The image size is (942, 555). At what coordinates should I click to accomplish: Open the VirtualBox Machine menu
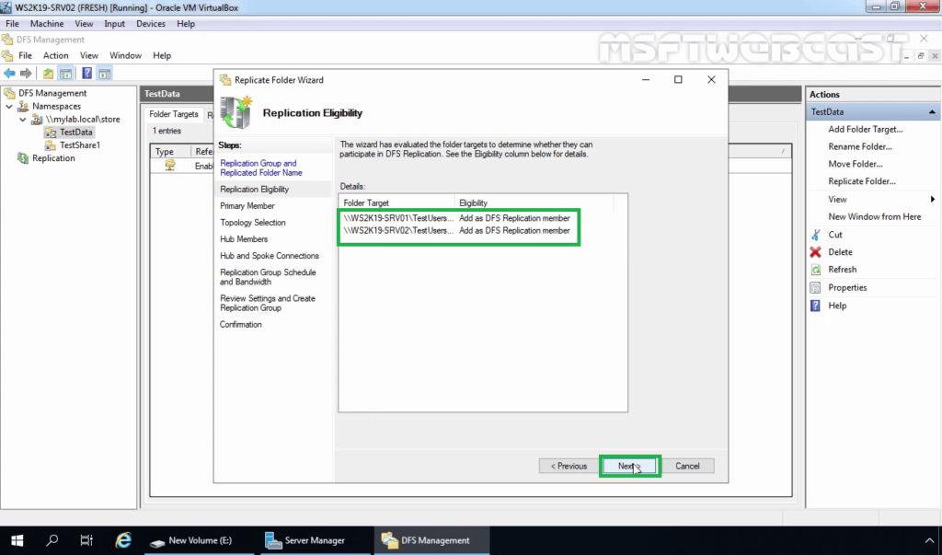point(47,23)
